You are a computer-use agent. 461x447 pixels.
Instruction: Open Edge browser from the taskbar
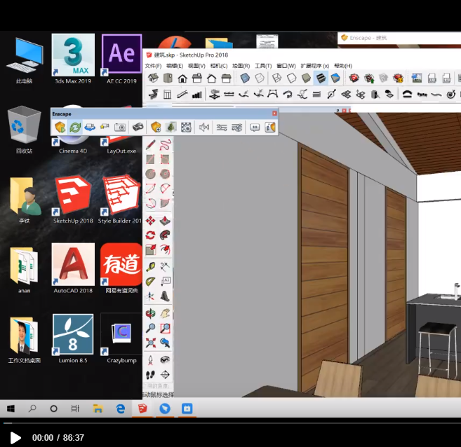(x=121, y=408)
